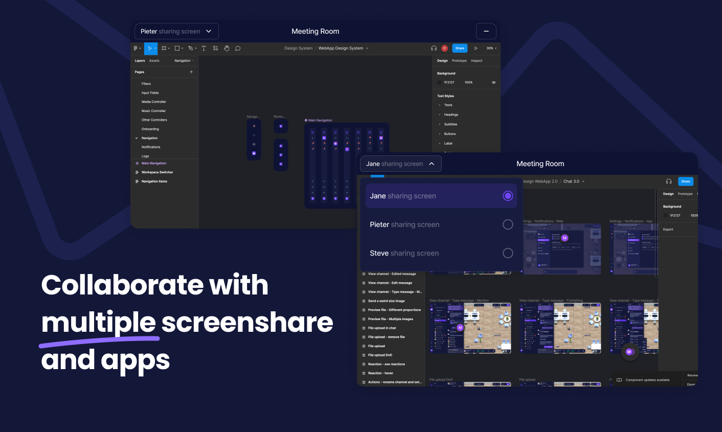Click the headphones audio icon in Pieter's window
The image size is (722, 432).
(x=434, y=49)
